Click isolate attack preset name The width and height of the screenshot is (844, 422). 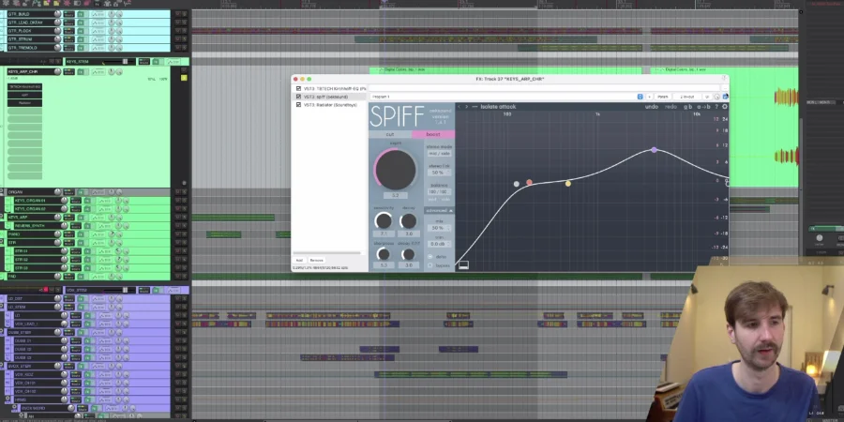pyautogui.click(x=499, y=107)
